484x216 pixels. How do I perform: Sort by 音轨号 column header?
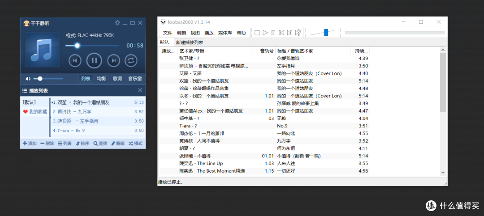click(x=264, y=51)
